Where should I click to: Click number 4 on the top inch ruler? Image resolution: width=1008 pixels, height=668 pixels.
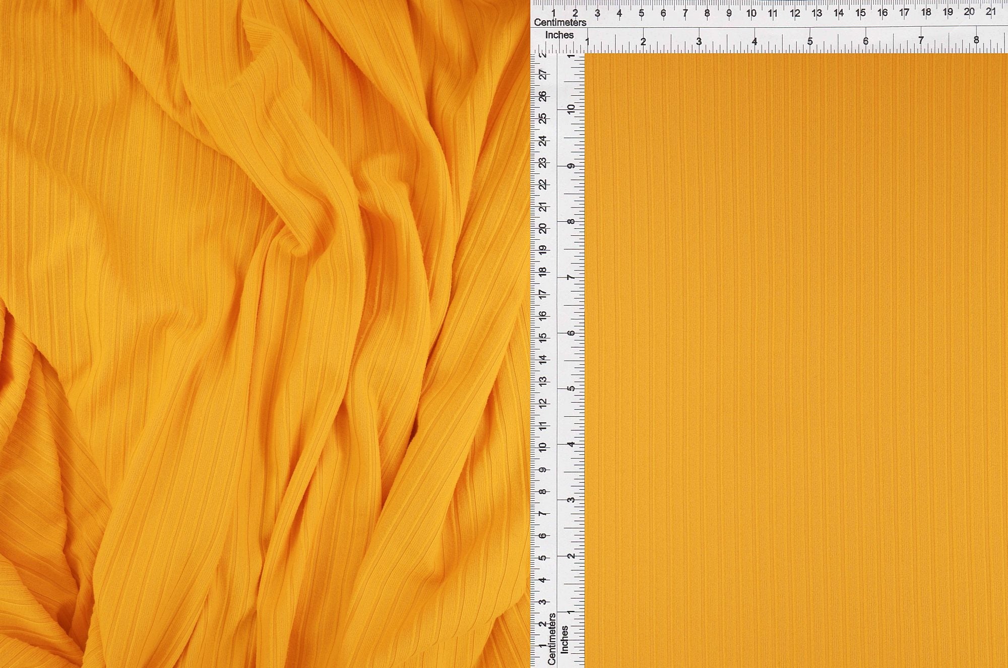coord(754,42)
